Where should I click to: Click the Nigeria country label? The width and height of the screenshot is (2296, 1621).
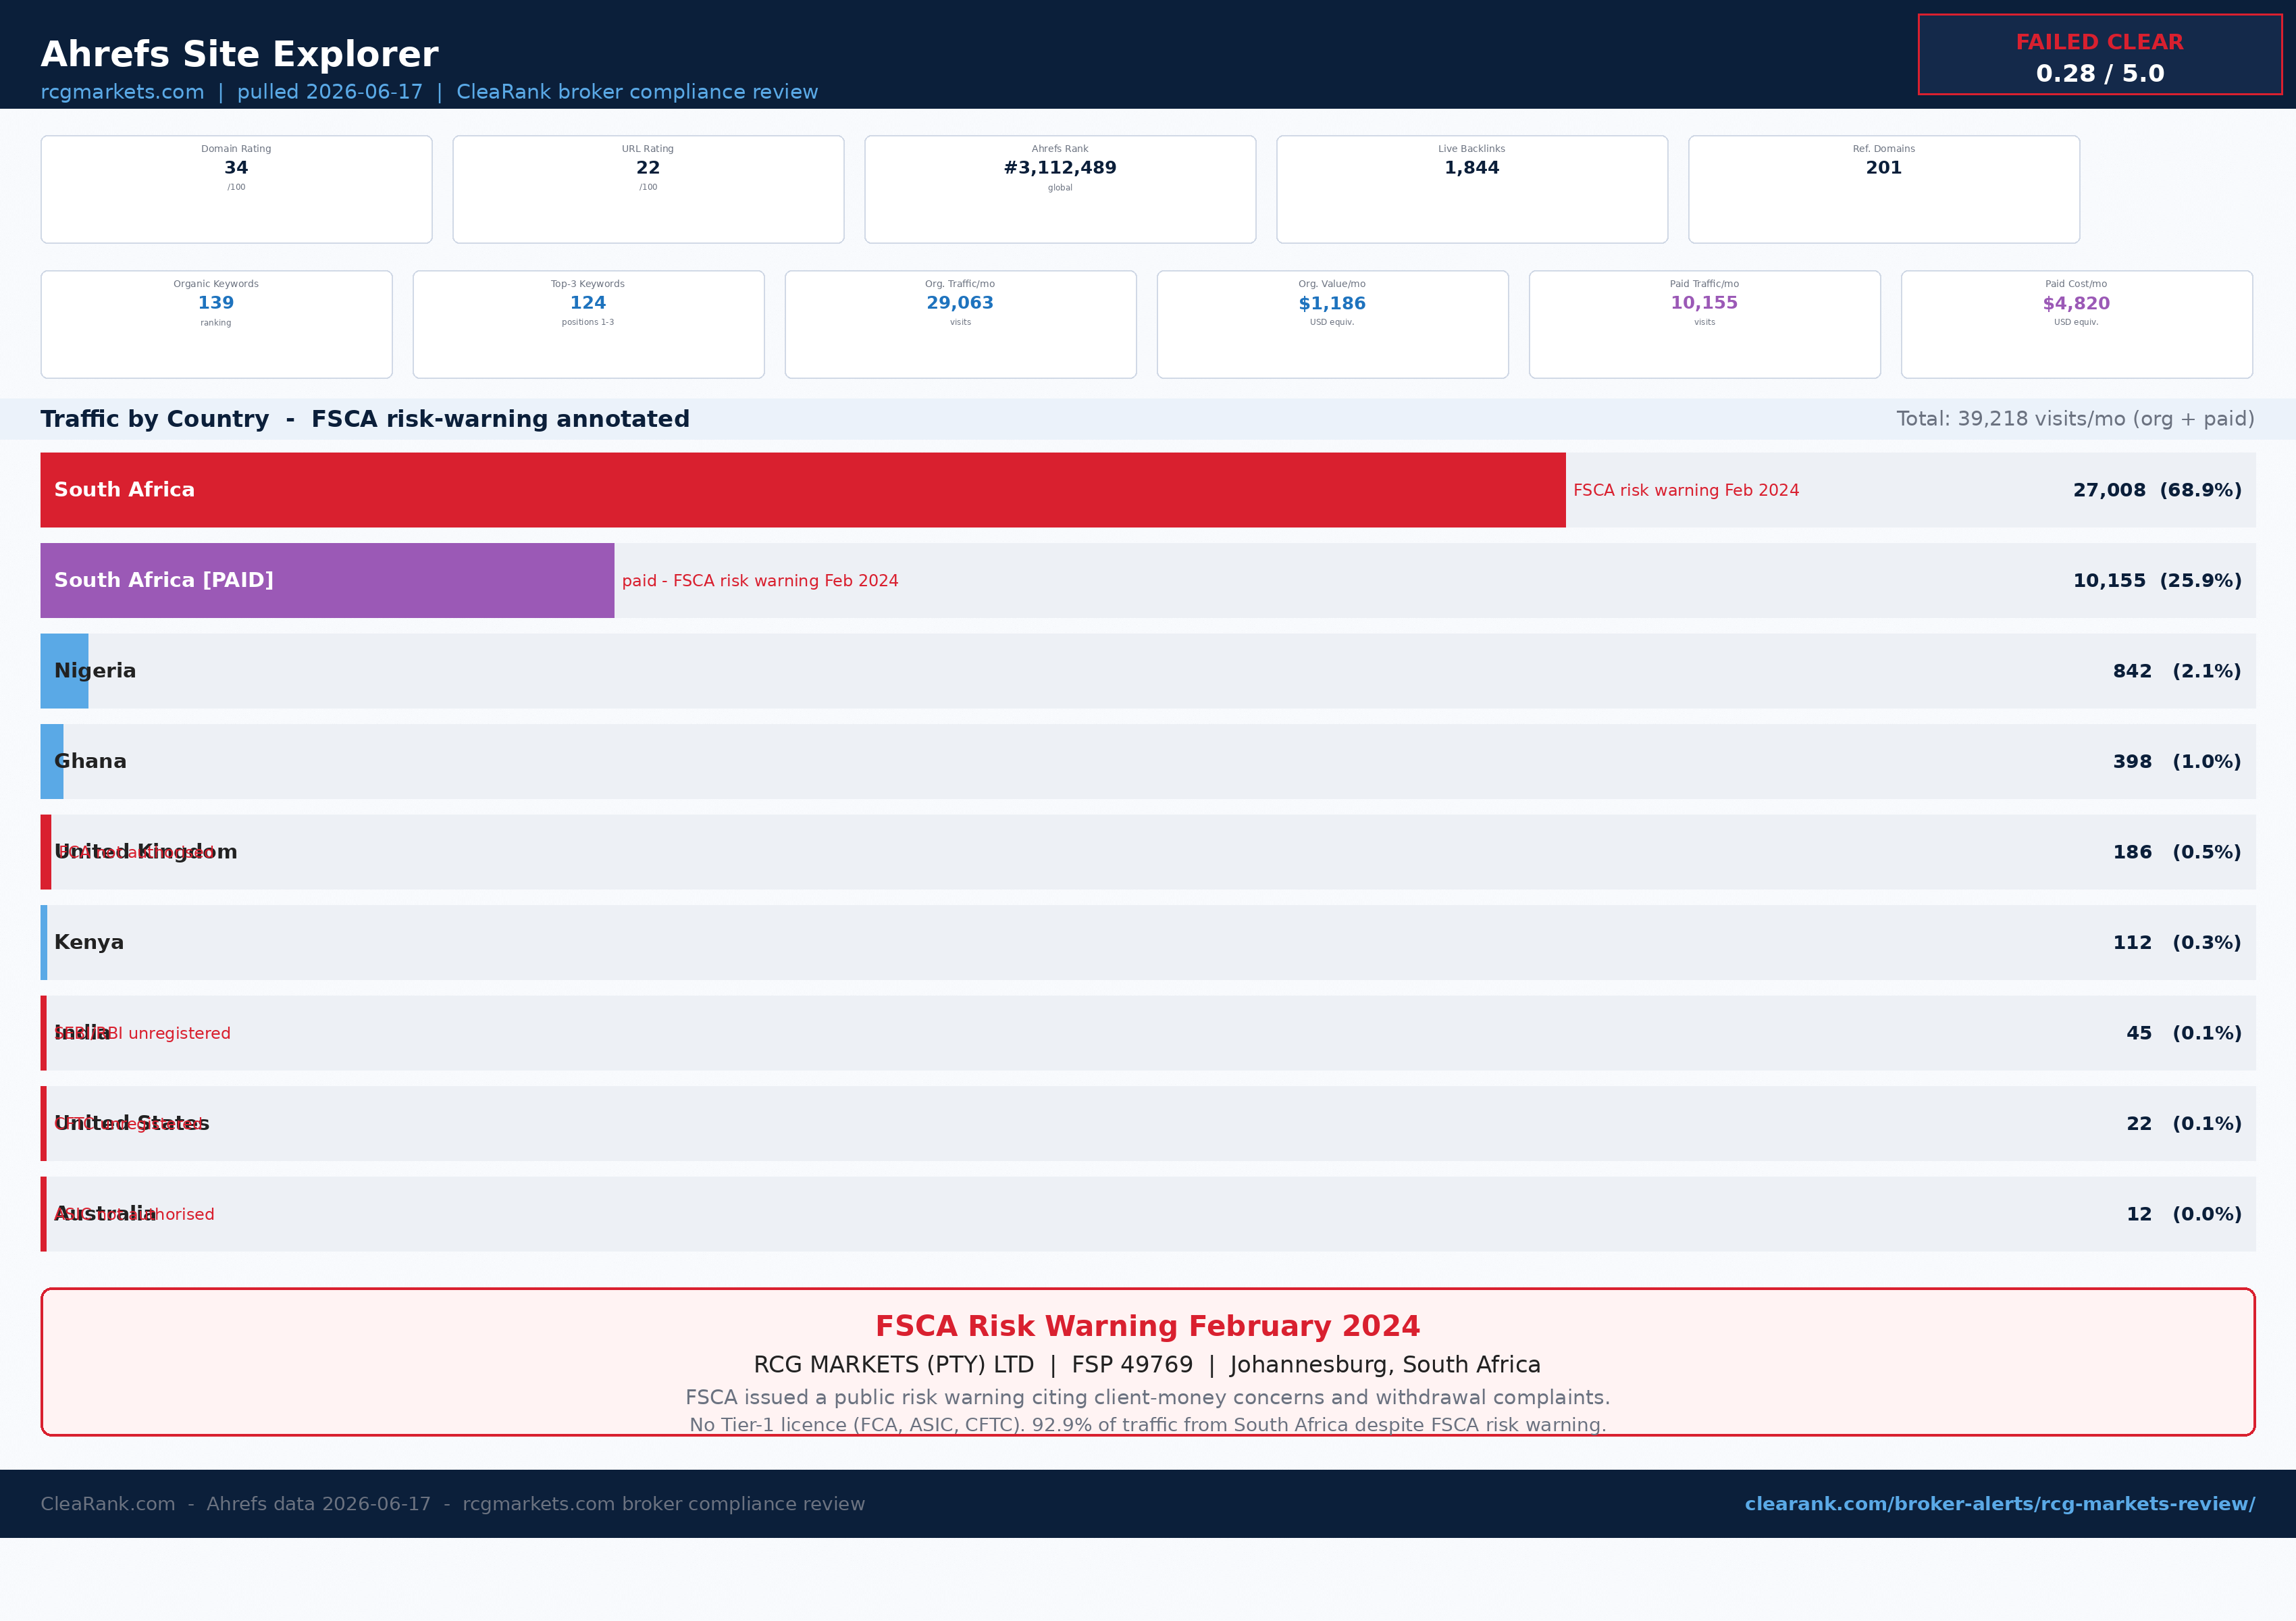click(95, 671)
